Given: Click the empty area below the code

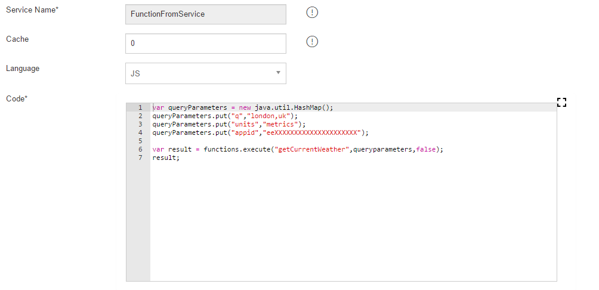Looking at the screenshot, I should click(352, 227).
